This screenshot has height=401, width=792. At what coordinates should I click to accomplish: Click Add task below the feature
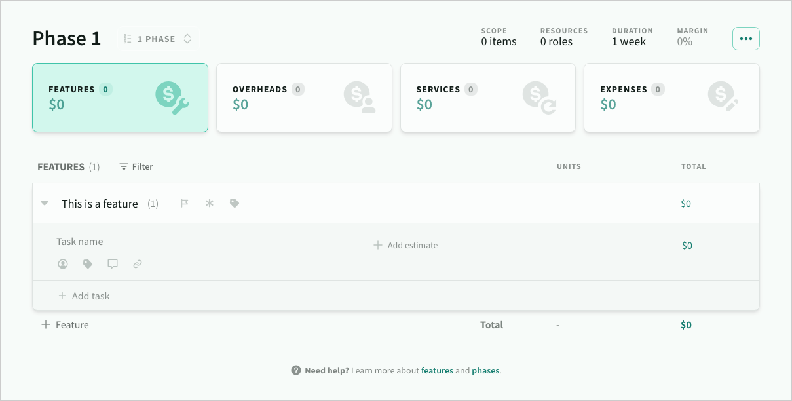(84, 296)
